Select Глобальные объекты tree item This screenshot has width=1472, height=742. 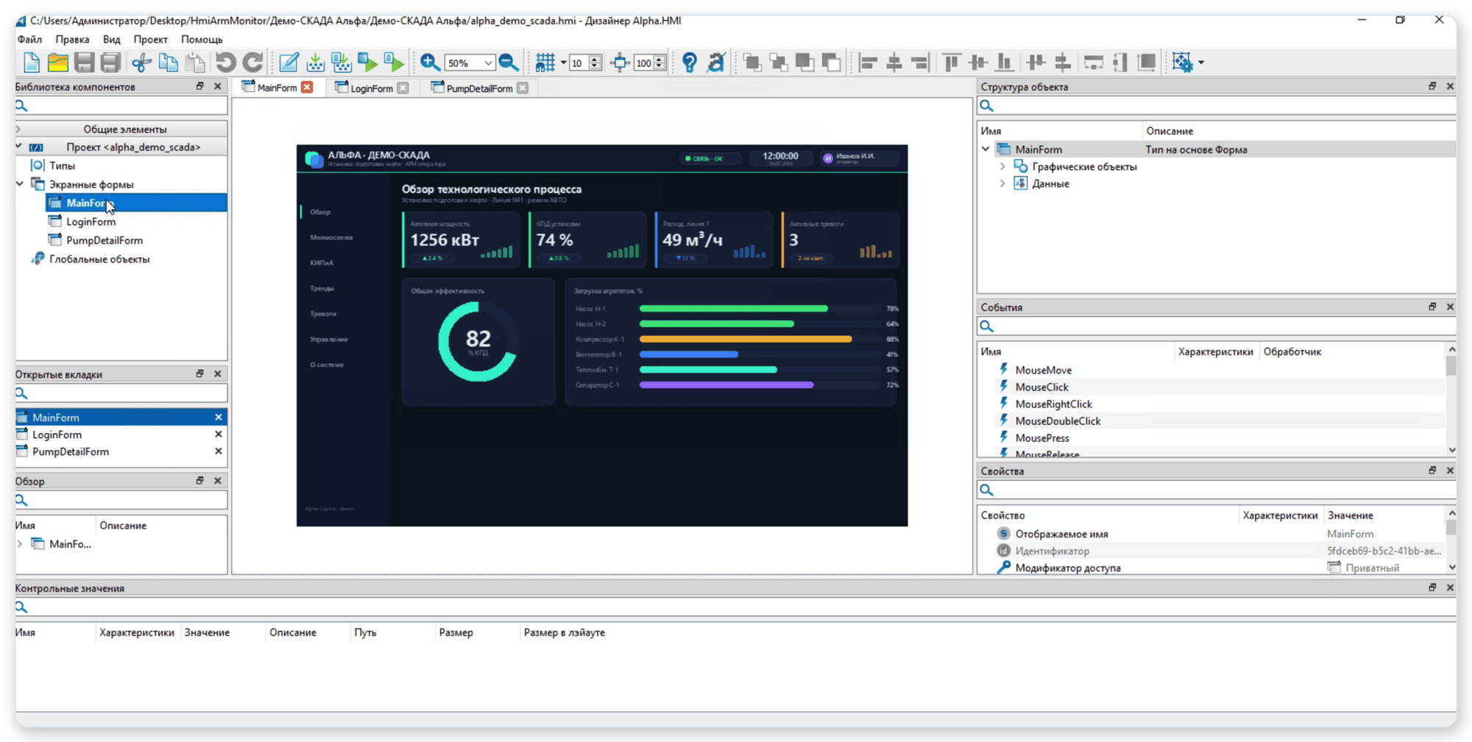pyautogui.click(x=99, y=259)
